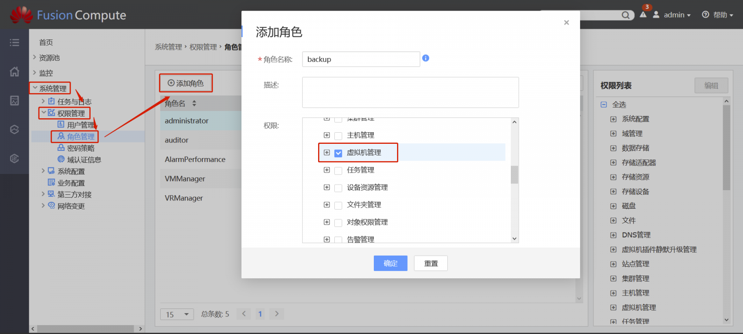Click the monitoring chart icon in left sidebar
Screen dimensions: 743x334
coord(14,101)
